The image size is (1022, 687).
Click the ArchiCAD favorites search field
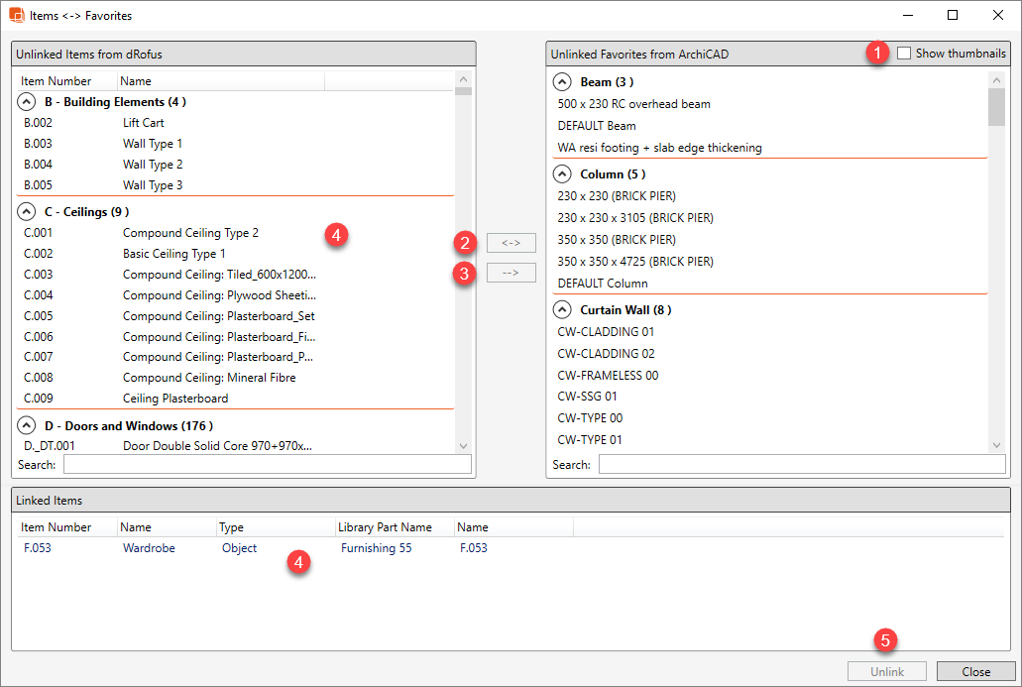pos(802,465)
